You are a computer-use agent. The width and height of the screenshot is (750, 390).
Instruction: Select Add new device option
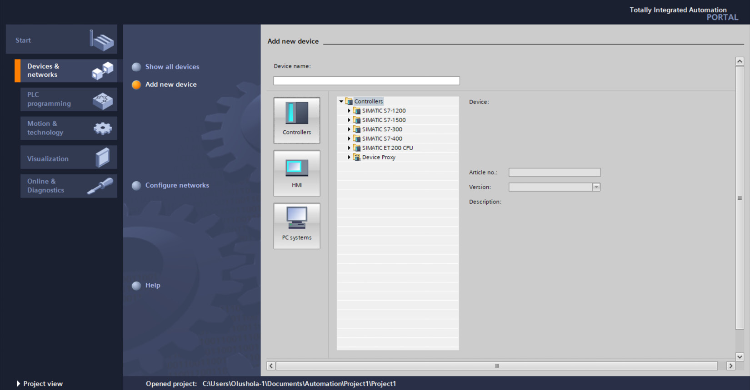pyautogui.click(x=171, y=84)
